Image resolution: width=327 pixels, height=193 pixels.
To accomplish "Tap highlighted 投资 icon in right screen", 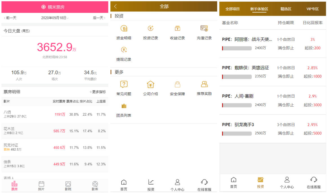I will coord(261,179).
